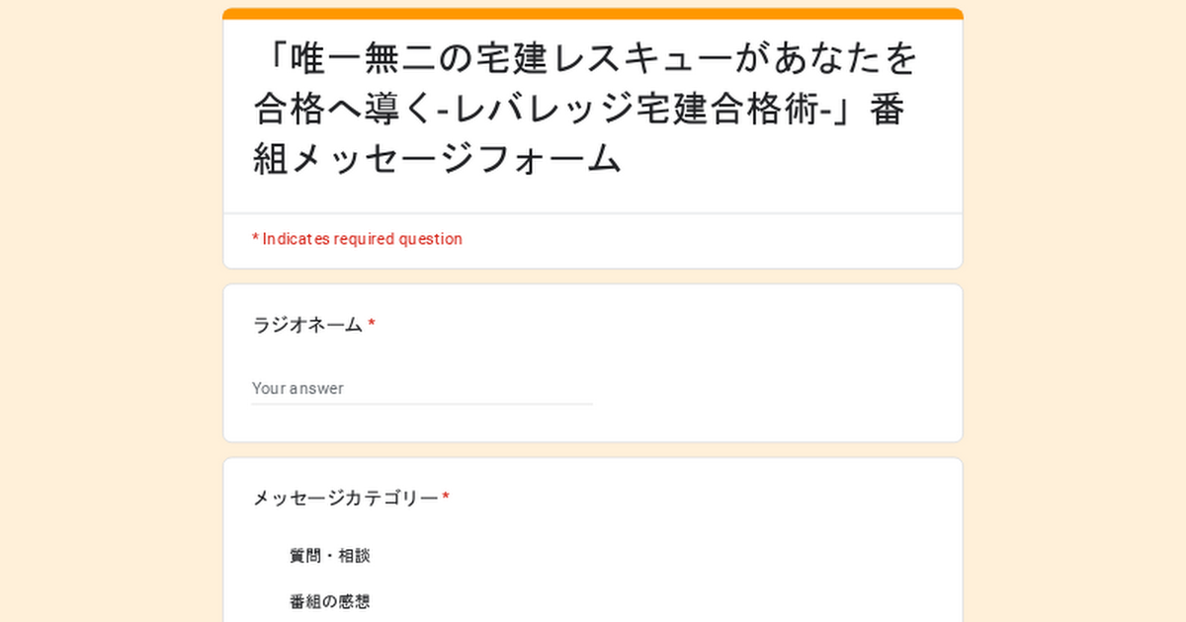Click the 番組の感想 option text
This screenshot has height=622, width=1186.
tap(329, 601)
